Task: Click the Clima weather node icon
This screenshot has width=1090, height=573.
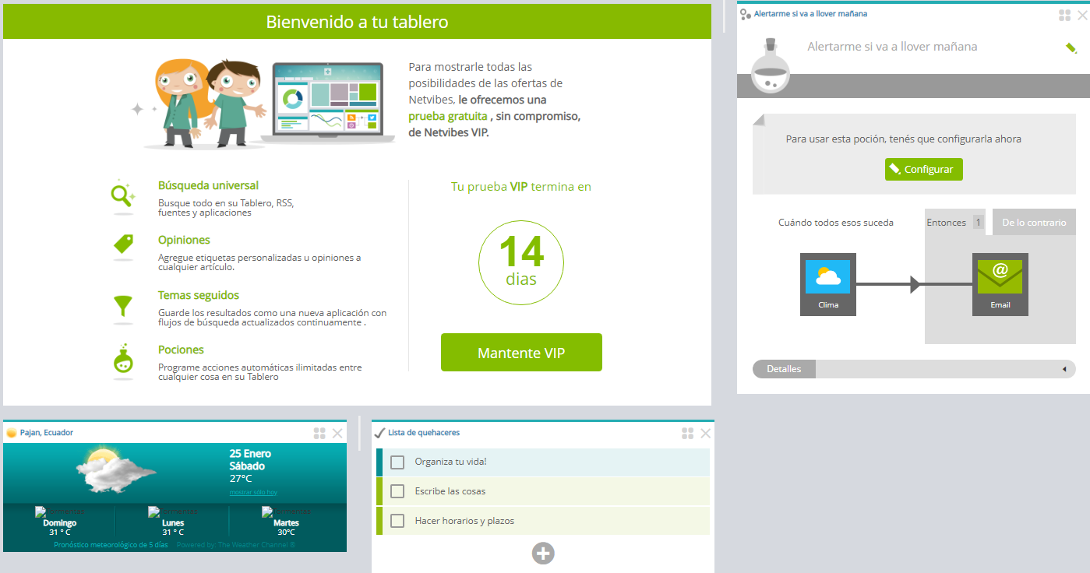Action: tap(828, 284)
